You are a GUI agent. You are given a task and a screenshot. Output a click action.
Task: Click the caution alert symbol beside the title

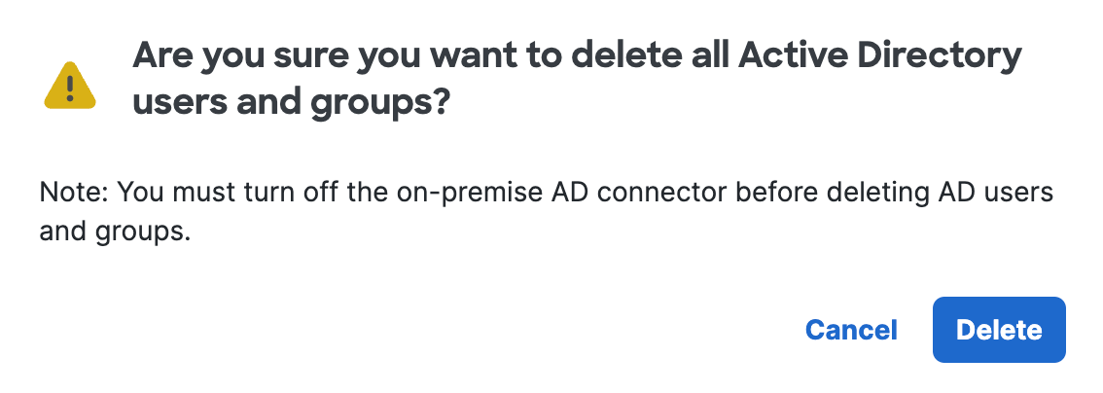(x=70, y=86)
